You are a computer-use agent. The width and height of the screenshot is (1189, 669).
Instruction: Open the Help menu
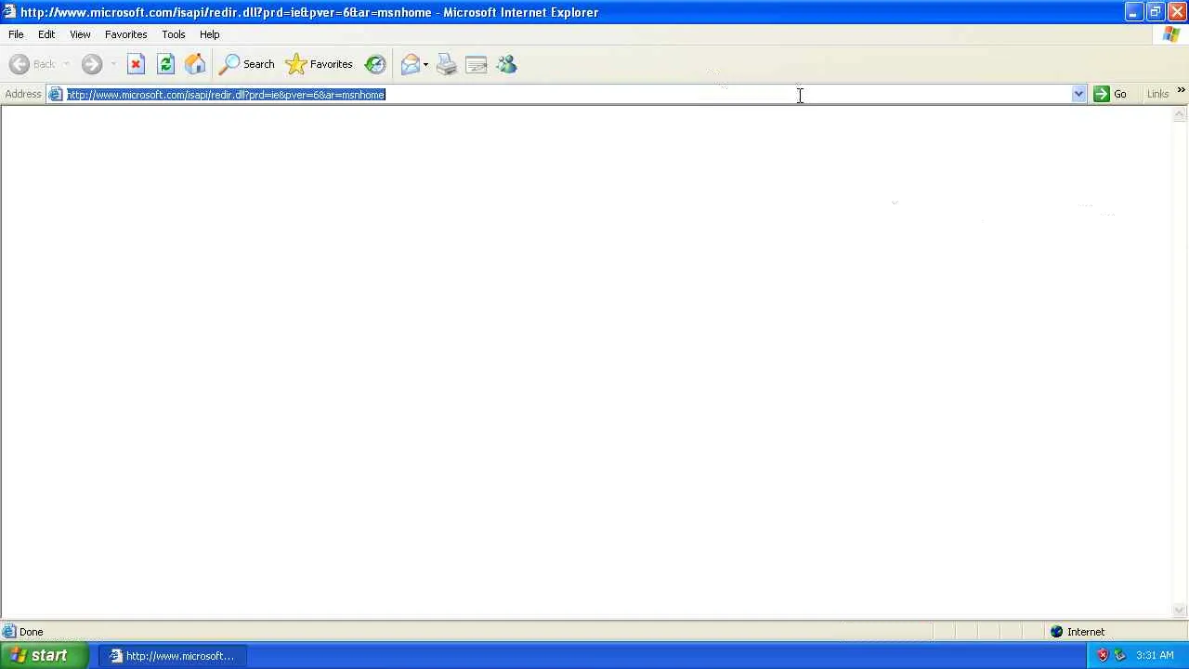point(210,34)
